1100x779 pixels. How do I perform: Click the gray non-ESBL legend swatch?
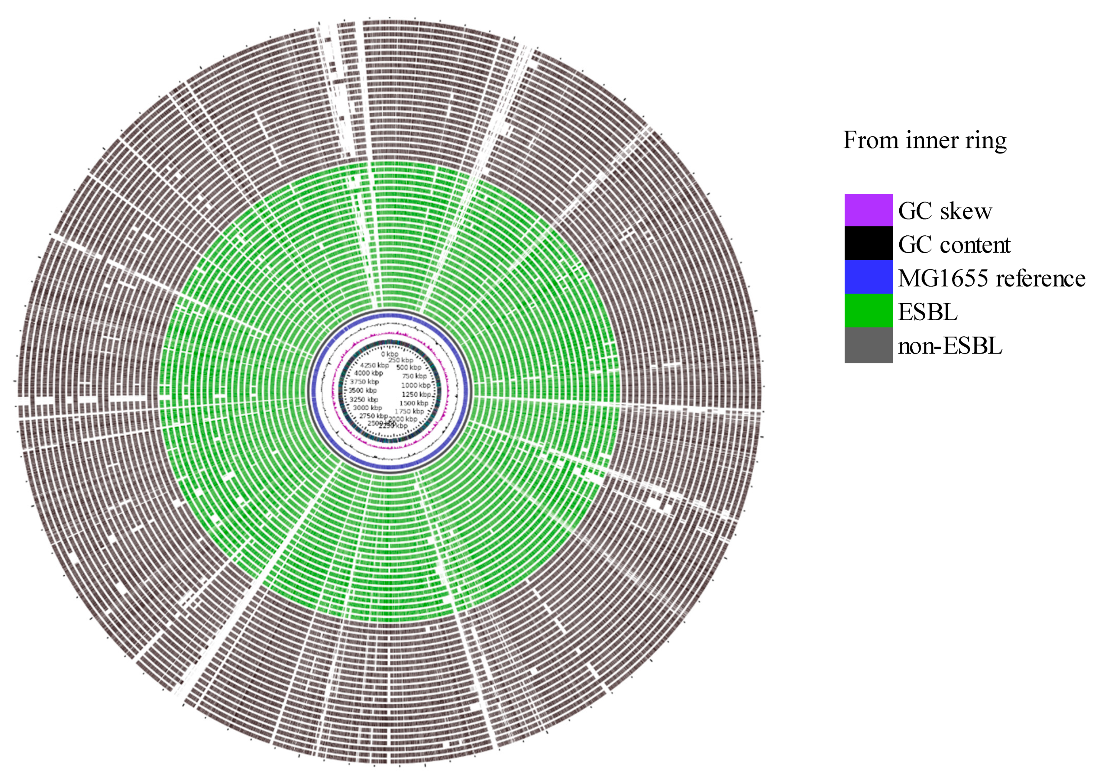pos(868,345)
